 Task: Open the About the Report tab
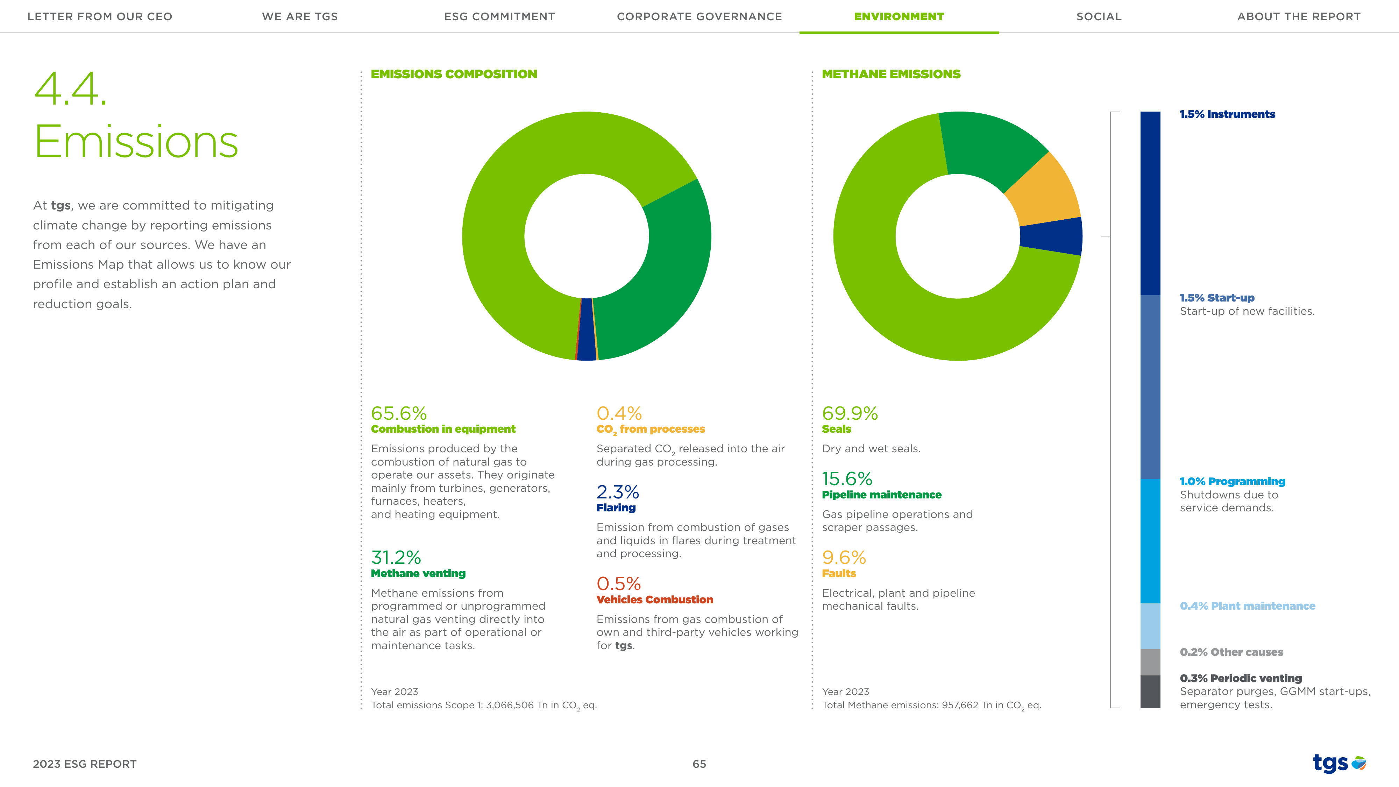point(1299,17)
